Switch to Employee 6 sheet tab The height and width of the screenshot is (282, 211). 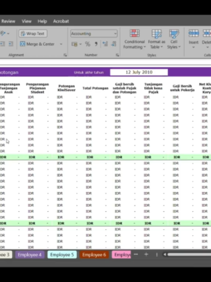[x=94, y=255]
